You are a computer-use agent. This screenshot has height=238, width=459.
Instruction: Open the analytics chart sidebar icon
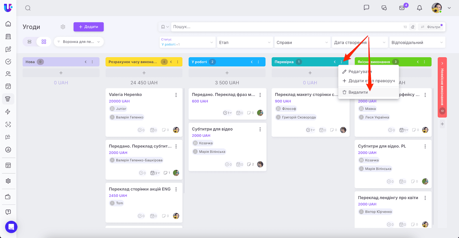[x=8, y=150]
